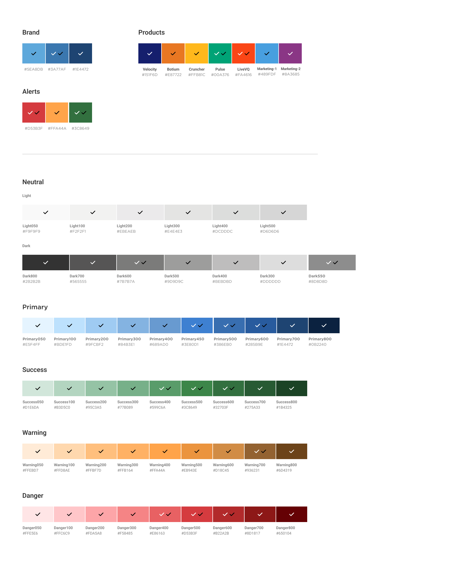Select the orange Alerts swatch #FFA44A
Viewport: 454px width, 570px height.
[x=57, y=113]
